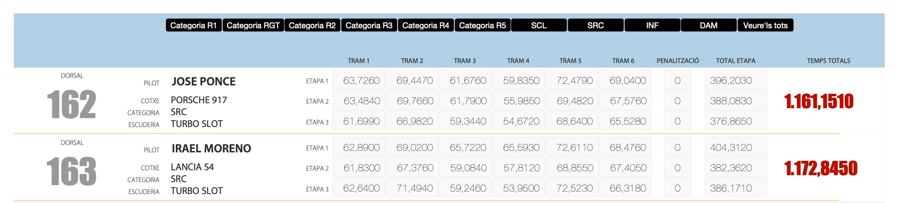Click Irael Moreno Etapa 1 Tram 6 field
The height and width of the screenshot is (203, 898).
click(x=628, y=147)
